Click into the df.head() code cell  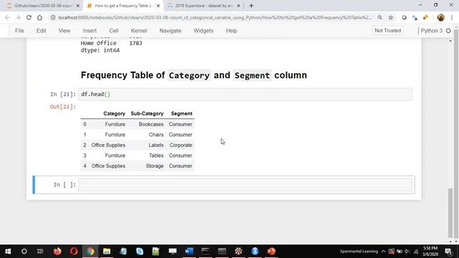(x=245, y=94)
